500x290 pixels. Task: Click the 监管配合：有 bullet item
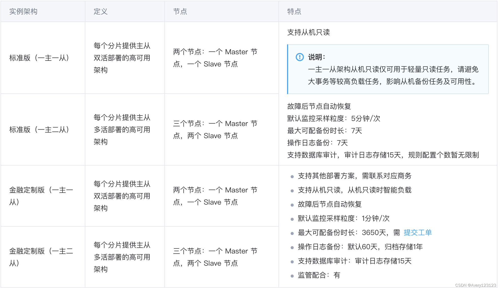click(319, 275)
